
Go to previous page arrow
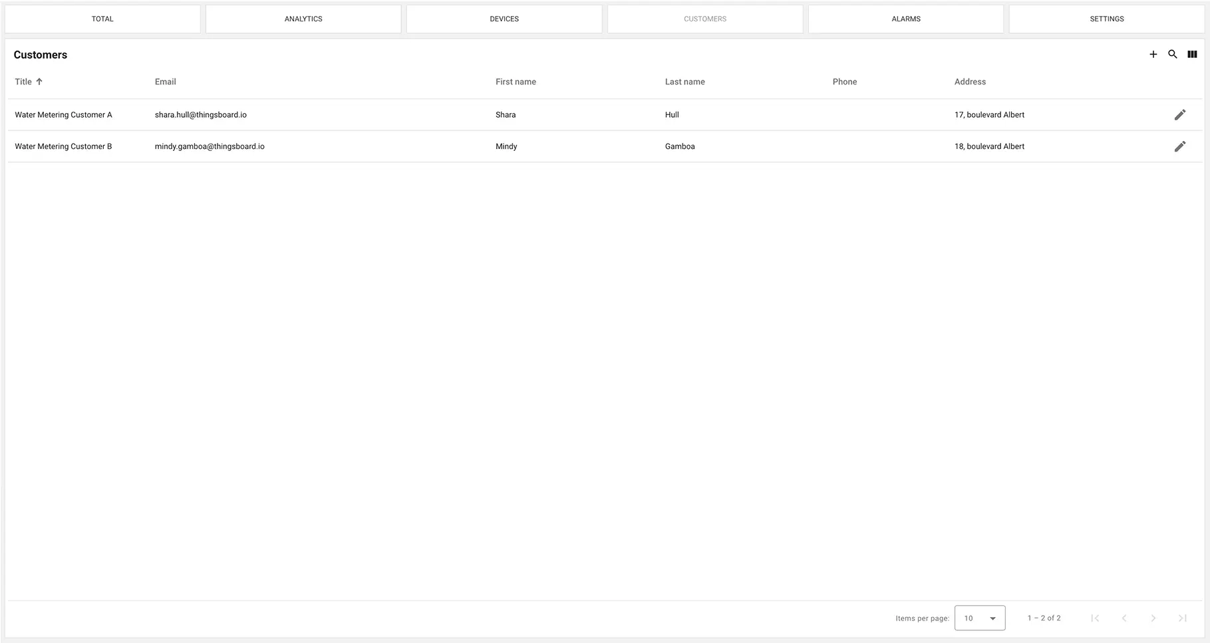click(x=1124, y=618)
